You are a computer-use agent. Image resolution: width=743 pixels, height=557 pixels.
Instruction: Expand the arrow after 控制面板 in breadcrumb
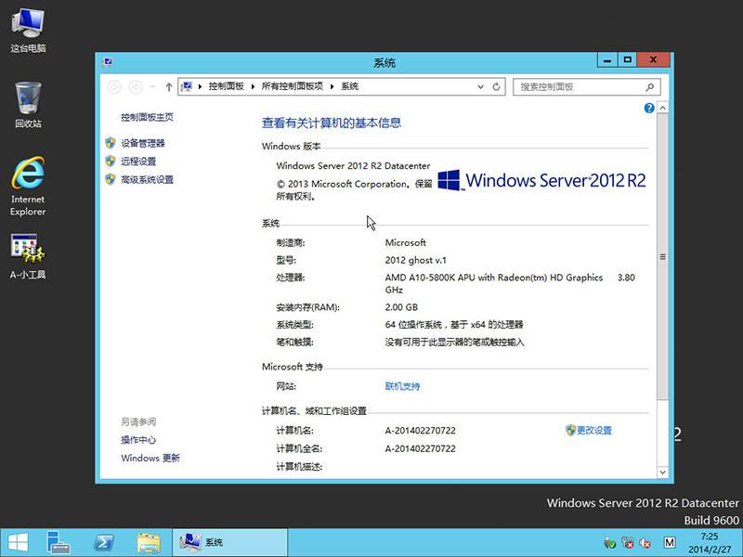253,86
